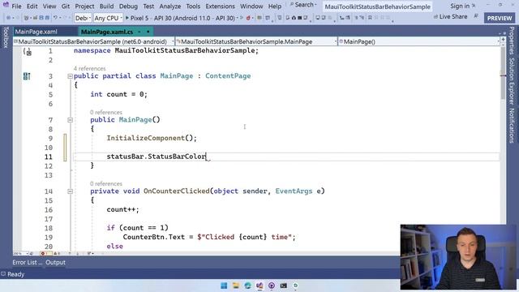This screenshot has width=519, height=292.
Task: Click '0 references' above MainPage()
Action: point(106,113)
